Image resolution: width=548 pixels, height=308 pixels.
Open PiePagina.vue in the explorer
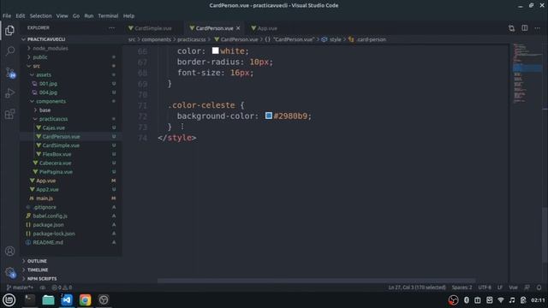56,172
